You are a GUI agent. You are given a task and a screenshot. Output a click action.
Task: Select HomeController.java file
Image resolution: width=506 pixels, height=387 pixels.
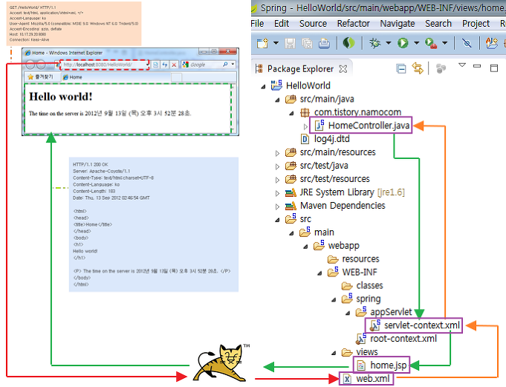369,125
